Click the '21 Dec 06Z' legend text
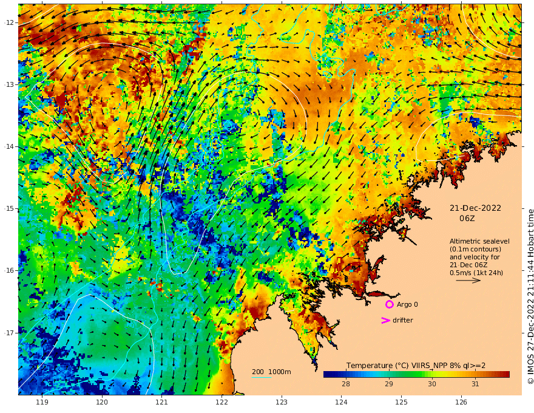Screen dimensions: 534x413 click(x=468, y=265)
